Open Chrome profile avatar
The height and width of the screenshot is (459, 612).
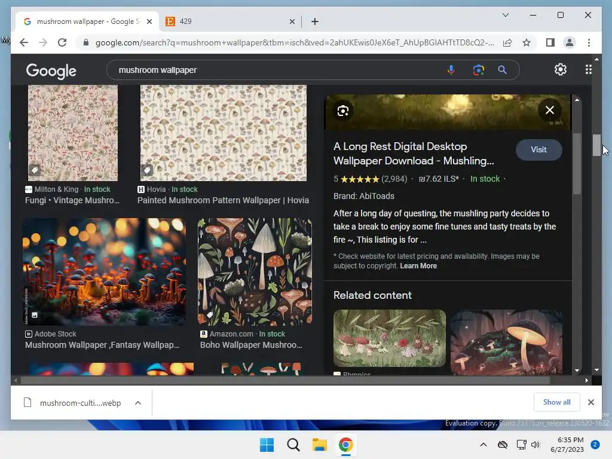point(570,42)
